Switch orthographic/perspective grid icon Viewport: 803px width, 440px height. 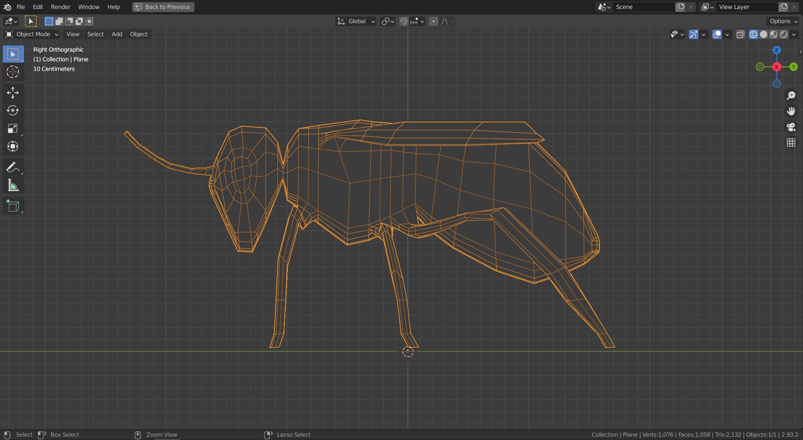pyautogui.click(x=791, y=143)
